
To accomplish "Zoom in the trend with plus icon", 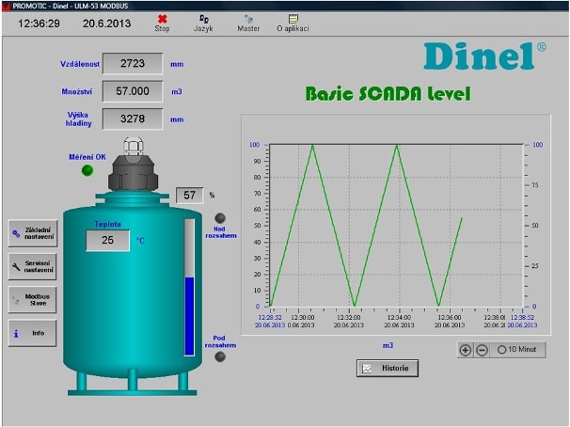I will (x=466, y=350).
